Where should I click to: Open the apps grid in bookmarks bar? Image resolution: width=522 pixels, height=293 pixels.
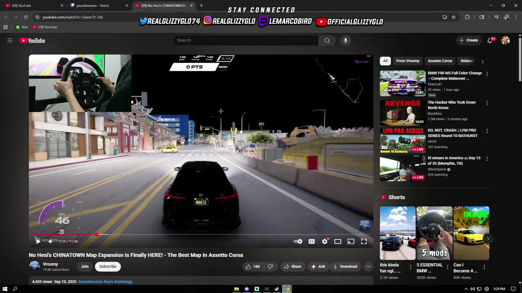tap(5, 27)
